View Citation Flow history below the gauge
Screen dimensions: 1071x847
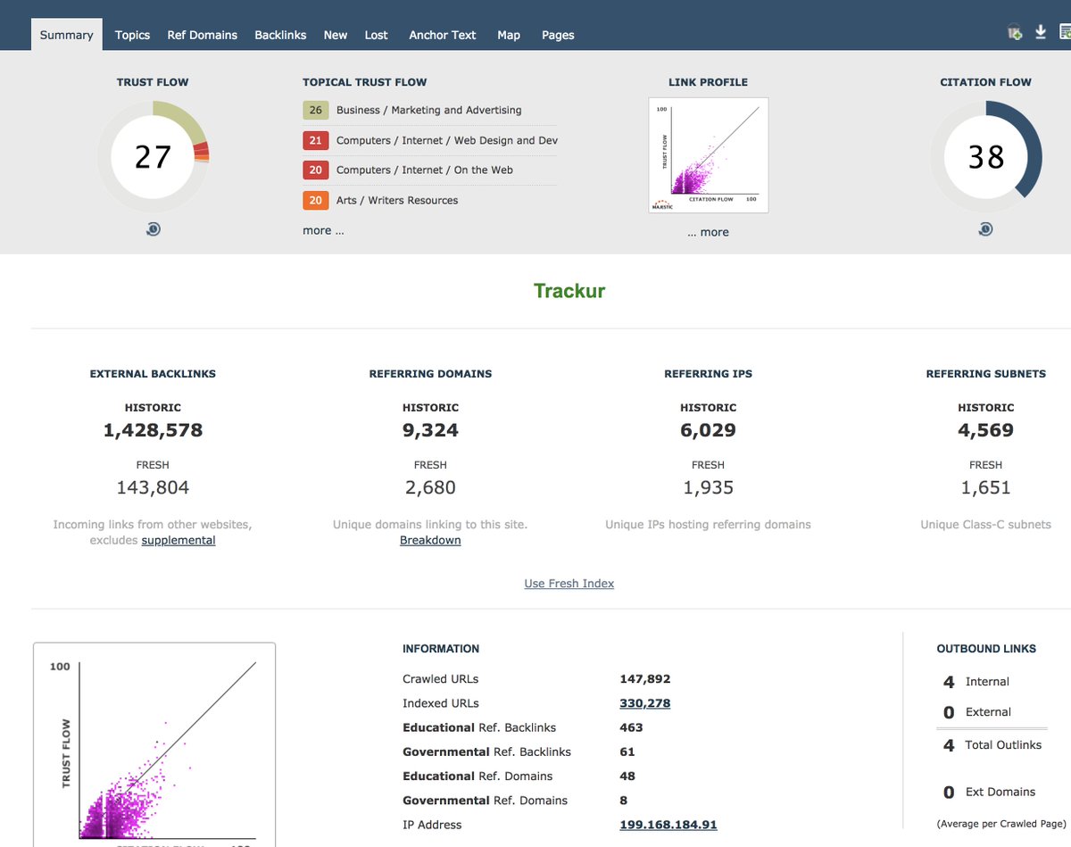tap(985, 228)
